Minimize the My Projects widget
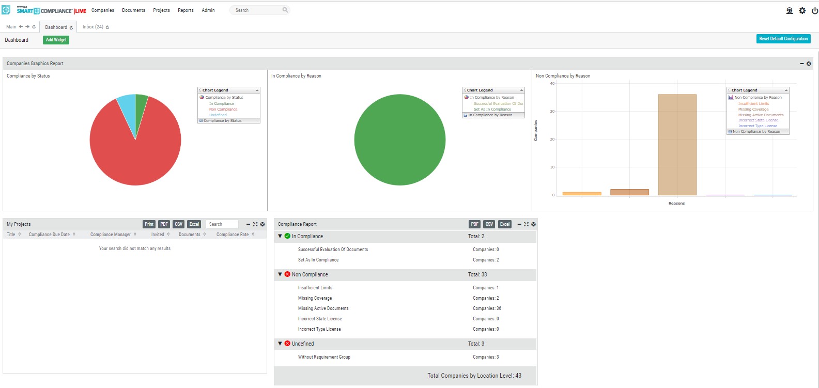 pyautogui.click(x=248, y=224)
